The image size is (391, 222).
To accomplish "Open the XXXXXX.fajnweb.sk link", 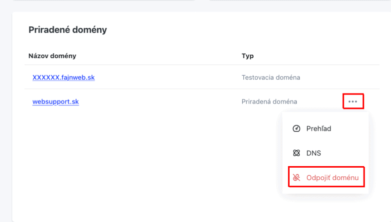I will 63,77.
